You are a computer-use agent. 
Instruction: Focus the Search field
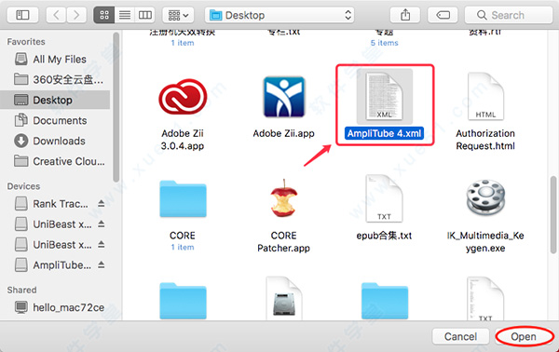(509, 15)
